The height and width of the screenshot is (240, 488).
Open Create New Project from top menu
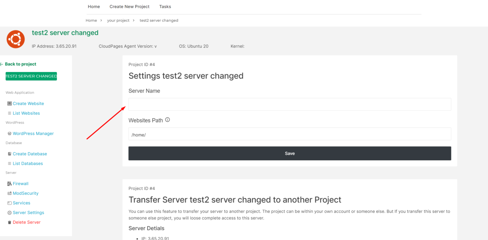[x=129, y=6]
